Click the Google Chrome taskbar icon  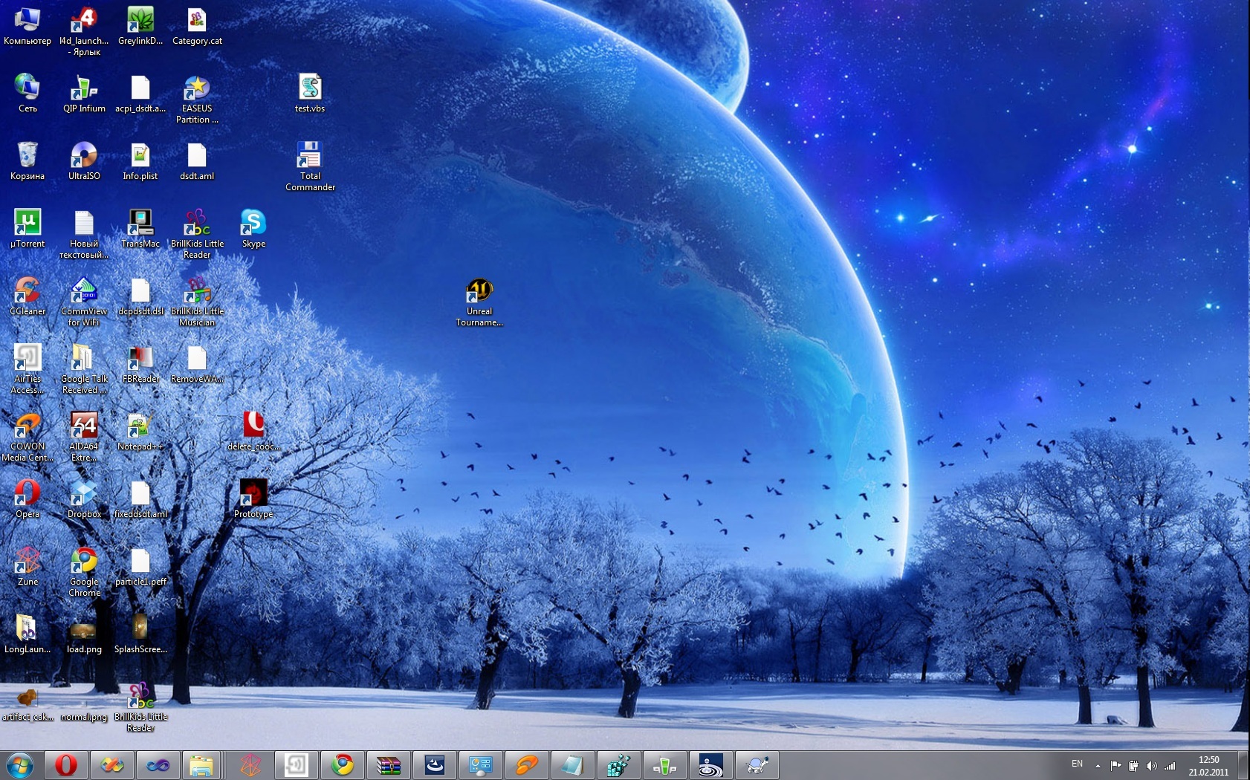tap(343, 764)
